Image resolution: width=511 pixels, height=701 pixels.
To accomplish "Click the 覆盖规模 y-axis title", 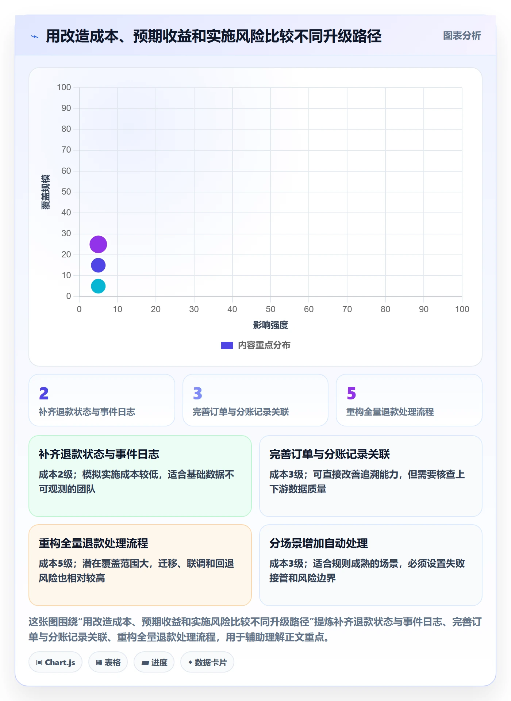I will point(46,192).
